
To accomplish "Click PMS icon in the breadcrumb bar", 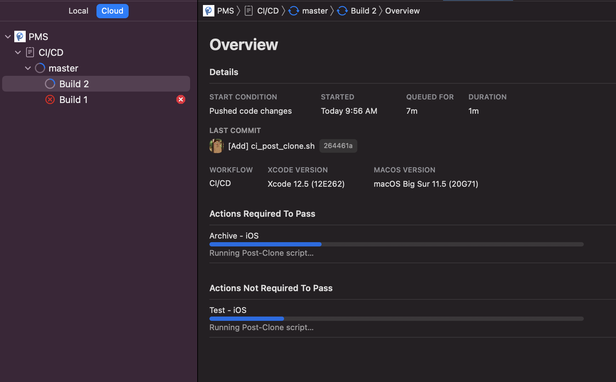I will point(209,11).
